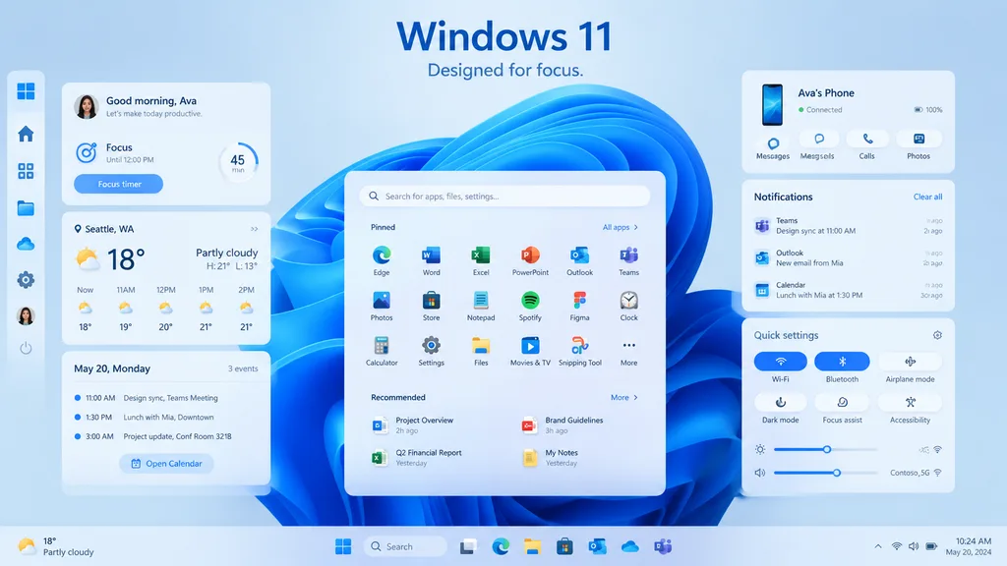Viewport: 1007px width, 566px height.
Task: Click the 45 min focus progress ring
Action: (x=238, y=162)
